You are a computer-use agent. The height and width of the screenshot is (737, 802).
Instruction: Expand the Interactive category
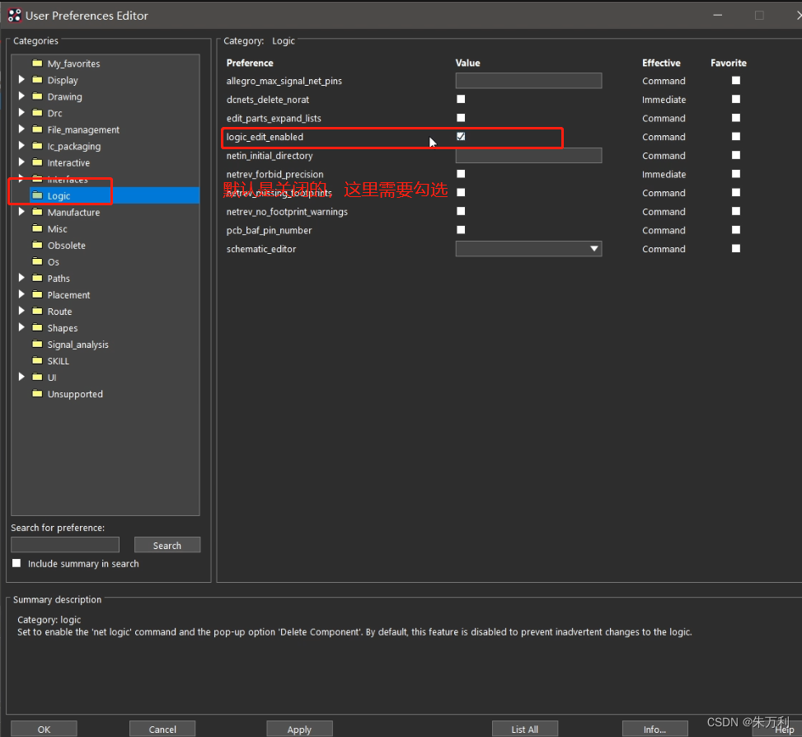coord(21,162)
